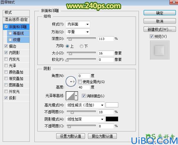The height and width of the screenshot is (145, 178).
Task: Click the 软化 value field
Action: [106, 60]
